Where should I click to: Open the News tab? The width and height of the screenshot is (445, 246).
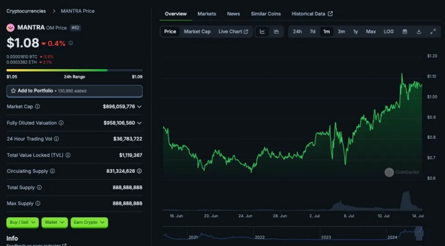tap(233, 13)
